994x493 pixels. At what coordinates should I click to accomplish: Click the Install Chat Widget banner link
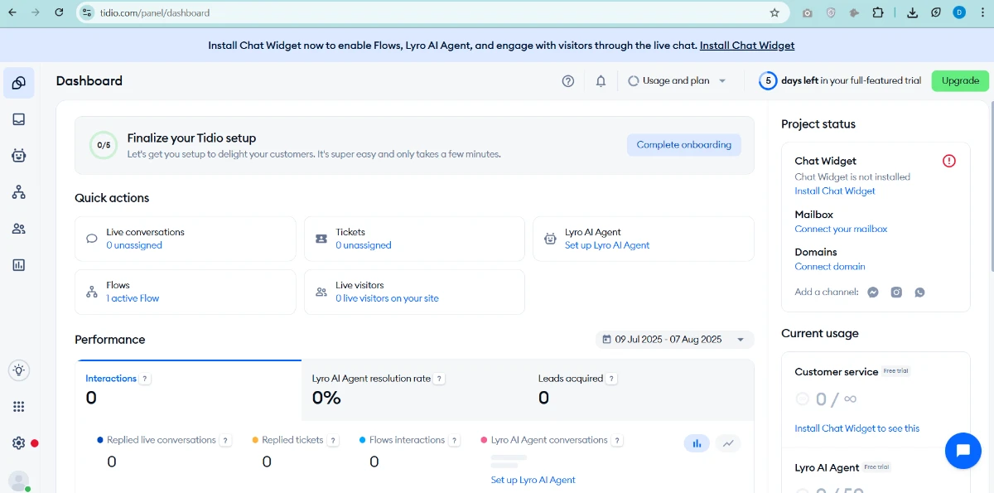pyautogui.click(x=747, y=46)
